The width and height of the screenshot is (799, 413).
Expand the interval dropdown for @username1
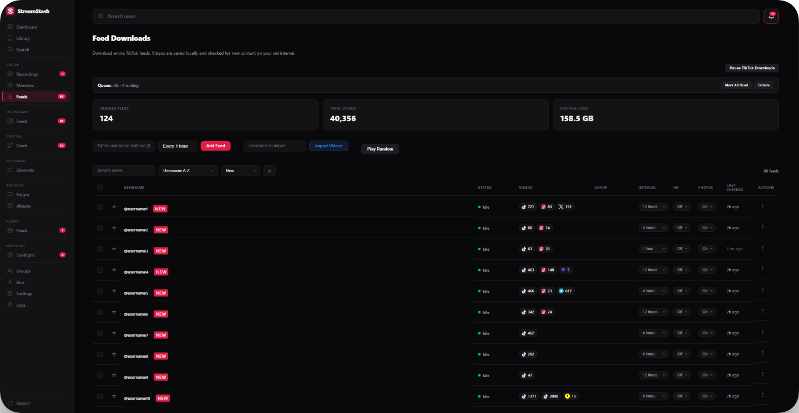(653, 207)
